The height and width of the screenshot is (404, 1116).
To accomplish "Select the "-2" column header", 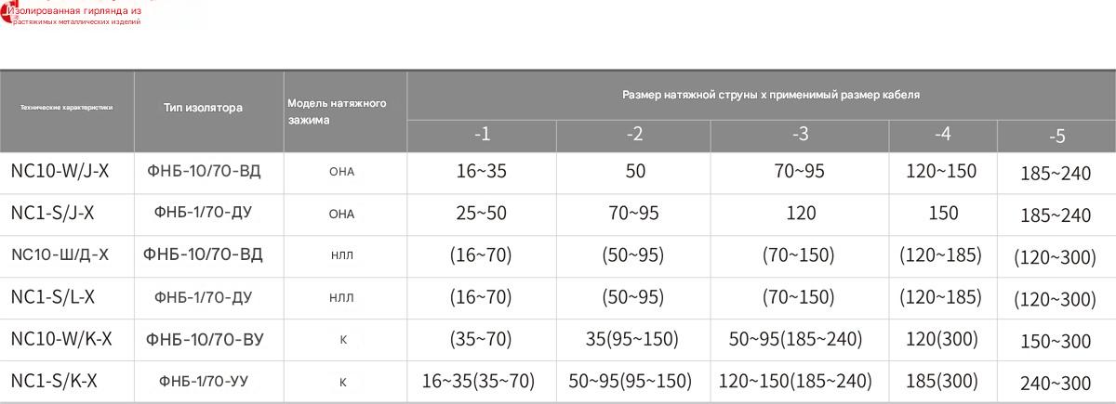I will 634,135.
